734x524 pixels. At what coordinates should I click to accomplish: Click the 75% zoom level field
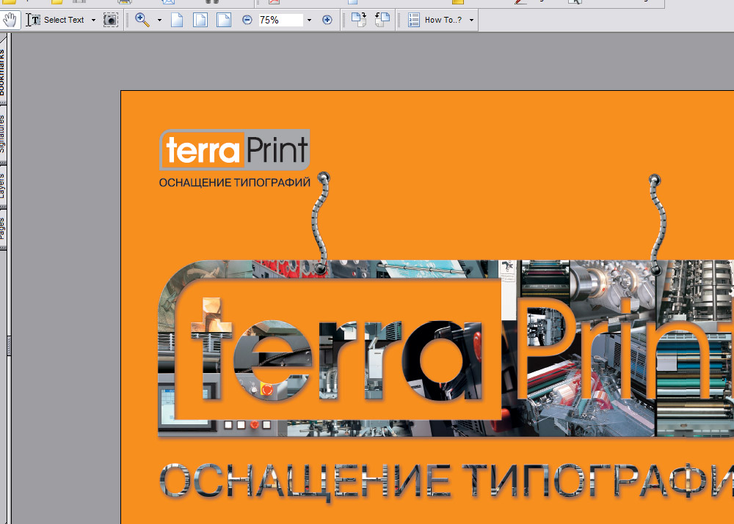281,20
